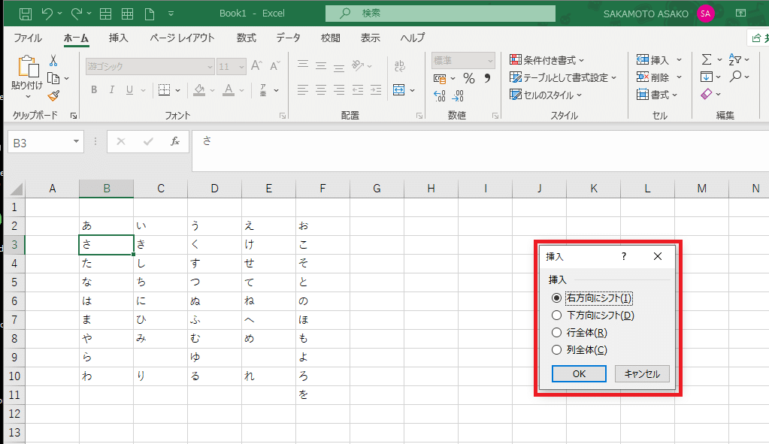Select column D header
Image resolution: width=769 pixels, height=444 pixels.
(x=214, y=189)
